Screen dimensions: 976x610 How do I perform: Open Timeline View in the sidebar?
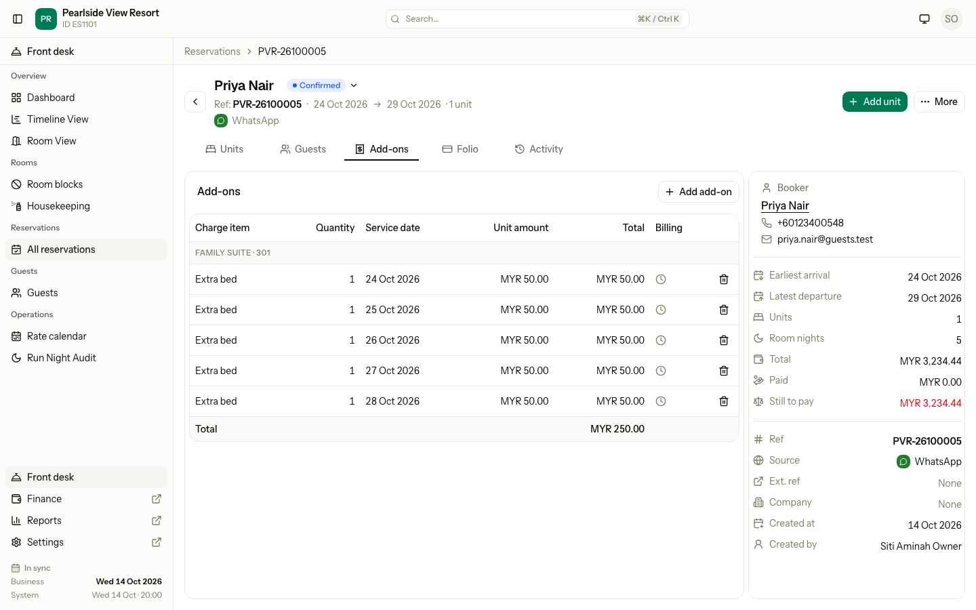[86, 119]
